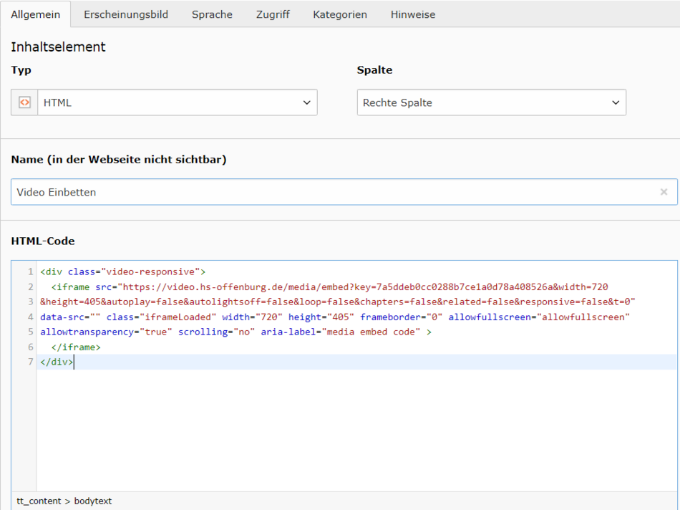Image resolution: width=680 pixels, height=510 pixels.
Task: Click the Inhaltselement heading
Action: coord(58,47)
